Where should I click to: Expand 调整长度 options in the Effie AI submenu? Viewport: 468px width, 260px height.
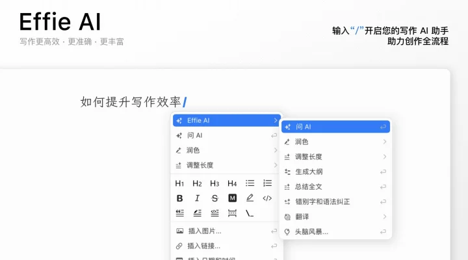tap(335, 157)
